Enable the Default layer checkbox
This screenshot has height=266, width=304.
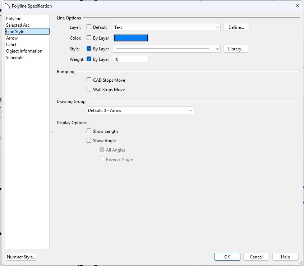coord(89,27)
